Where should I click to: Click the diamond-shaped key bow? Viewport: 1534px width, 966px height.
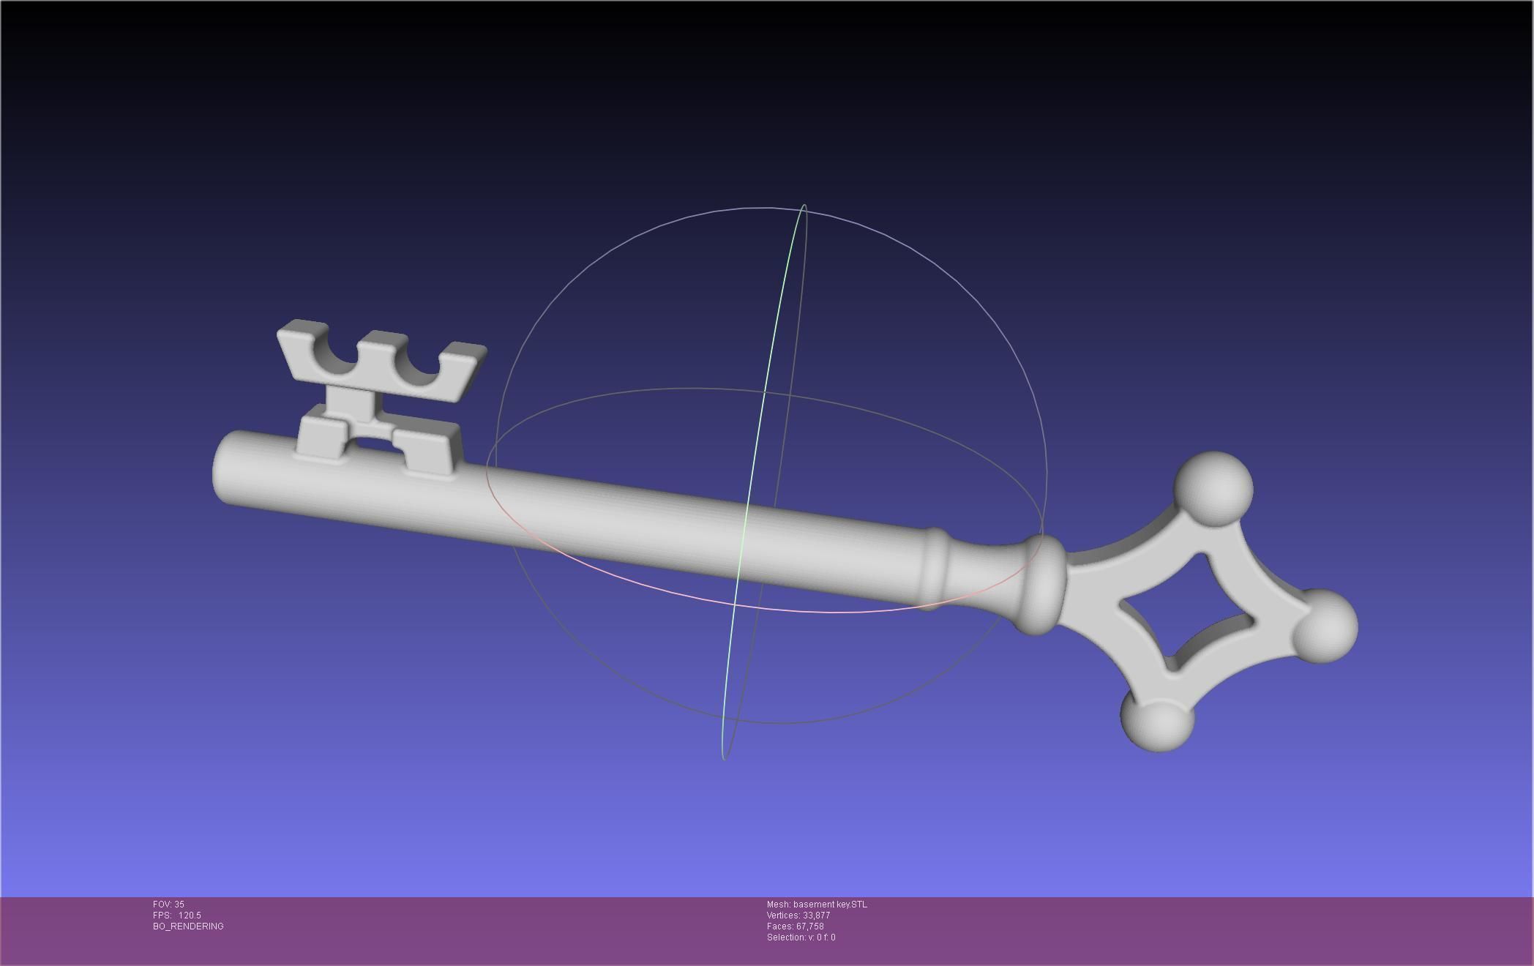pos(1208,600)
